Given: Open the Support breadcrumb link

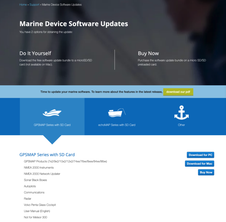Looking at the screenshot, I should [x=34, y=5].
